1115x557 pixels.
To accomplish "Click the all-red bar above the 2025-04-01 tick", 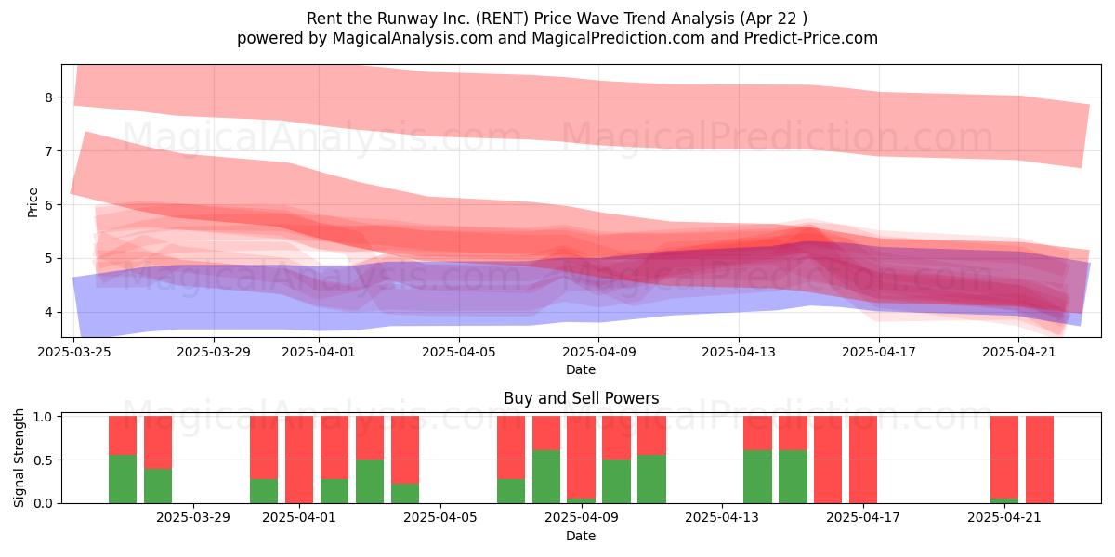I will pyautogui.click(x=299, y=460).
